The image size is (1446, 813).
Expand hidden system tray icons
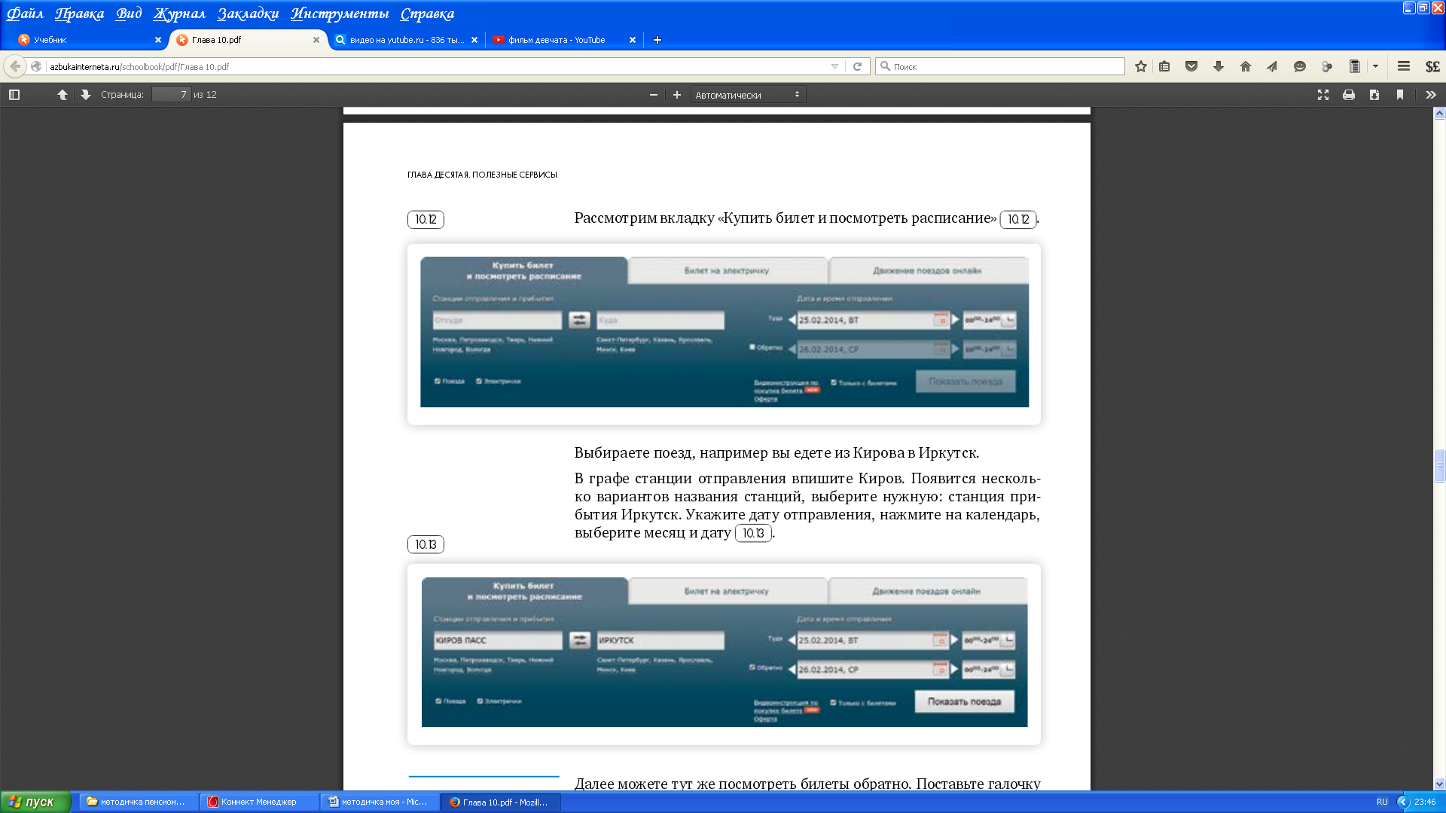pyautogui.click(x=1402, y=802)
